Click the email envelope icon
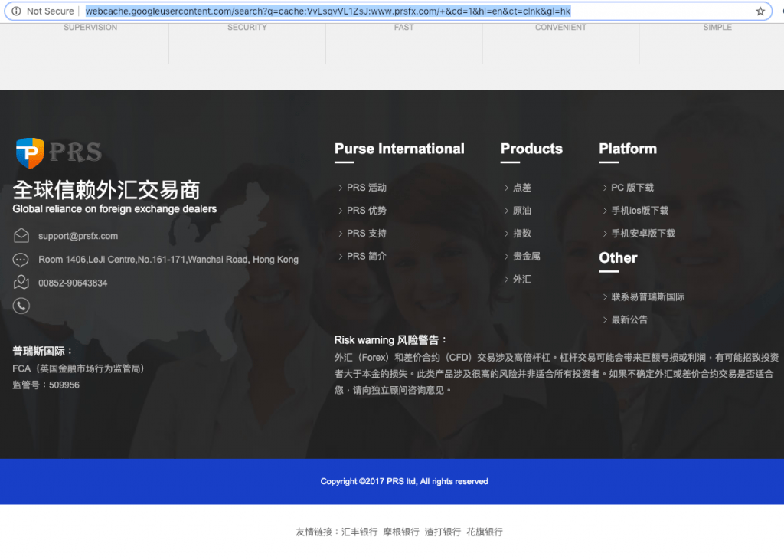Image resolution: width=784 pixels, height=560 pixels. pyautogui.click(x=21, y=236)
